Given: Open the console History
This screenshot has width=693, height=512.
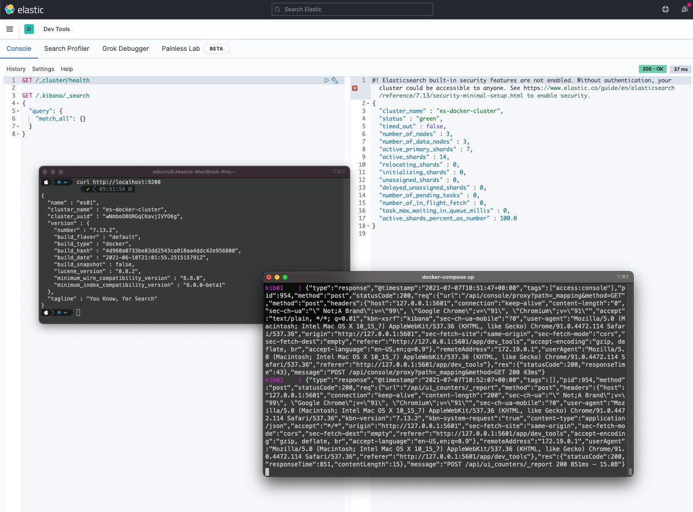Looking at the screenshot, I should pos(16,69).
